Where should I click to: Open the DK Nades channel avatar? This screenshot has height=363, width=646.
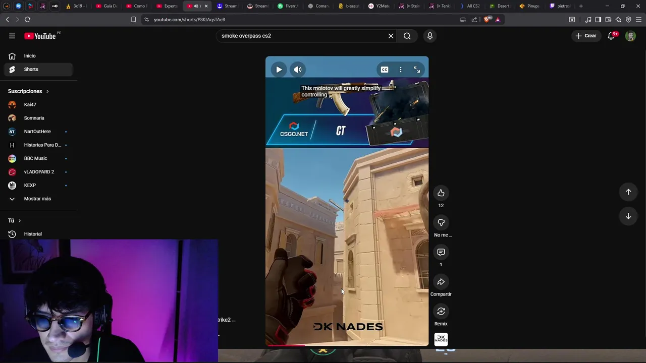pos(441,339)
